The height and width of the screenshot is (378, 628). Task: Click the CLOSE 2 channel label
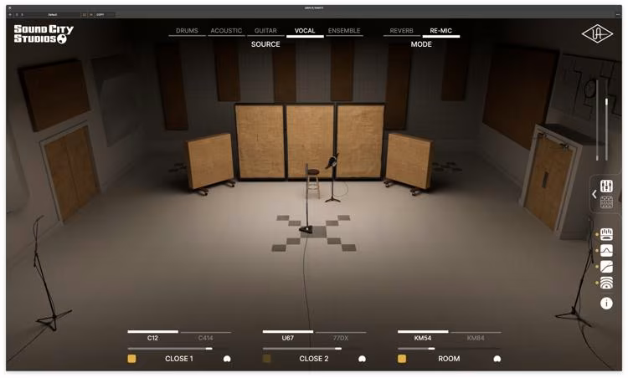coord(314,359)
